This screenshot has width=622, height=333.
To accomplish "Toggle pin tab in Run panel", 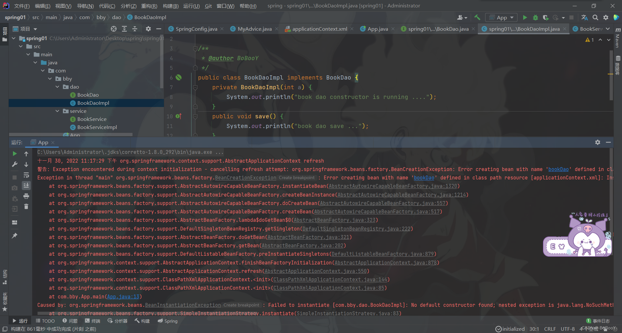I will click(15, 236).
